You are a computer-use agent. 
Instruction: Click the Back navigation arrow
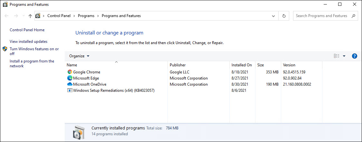point(7,16)
